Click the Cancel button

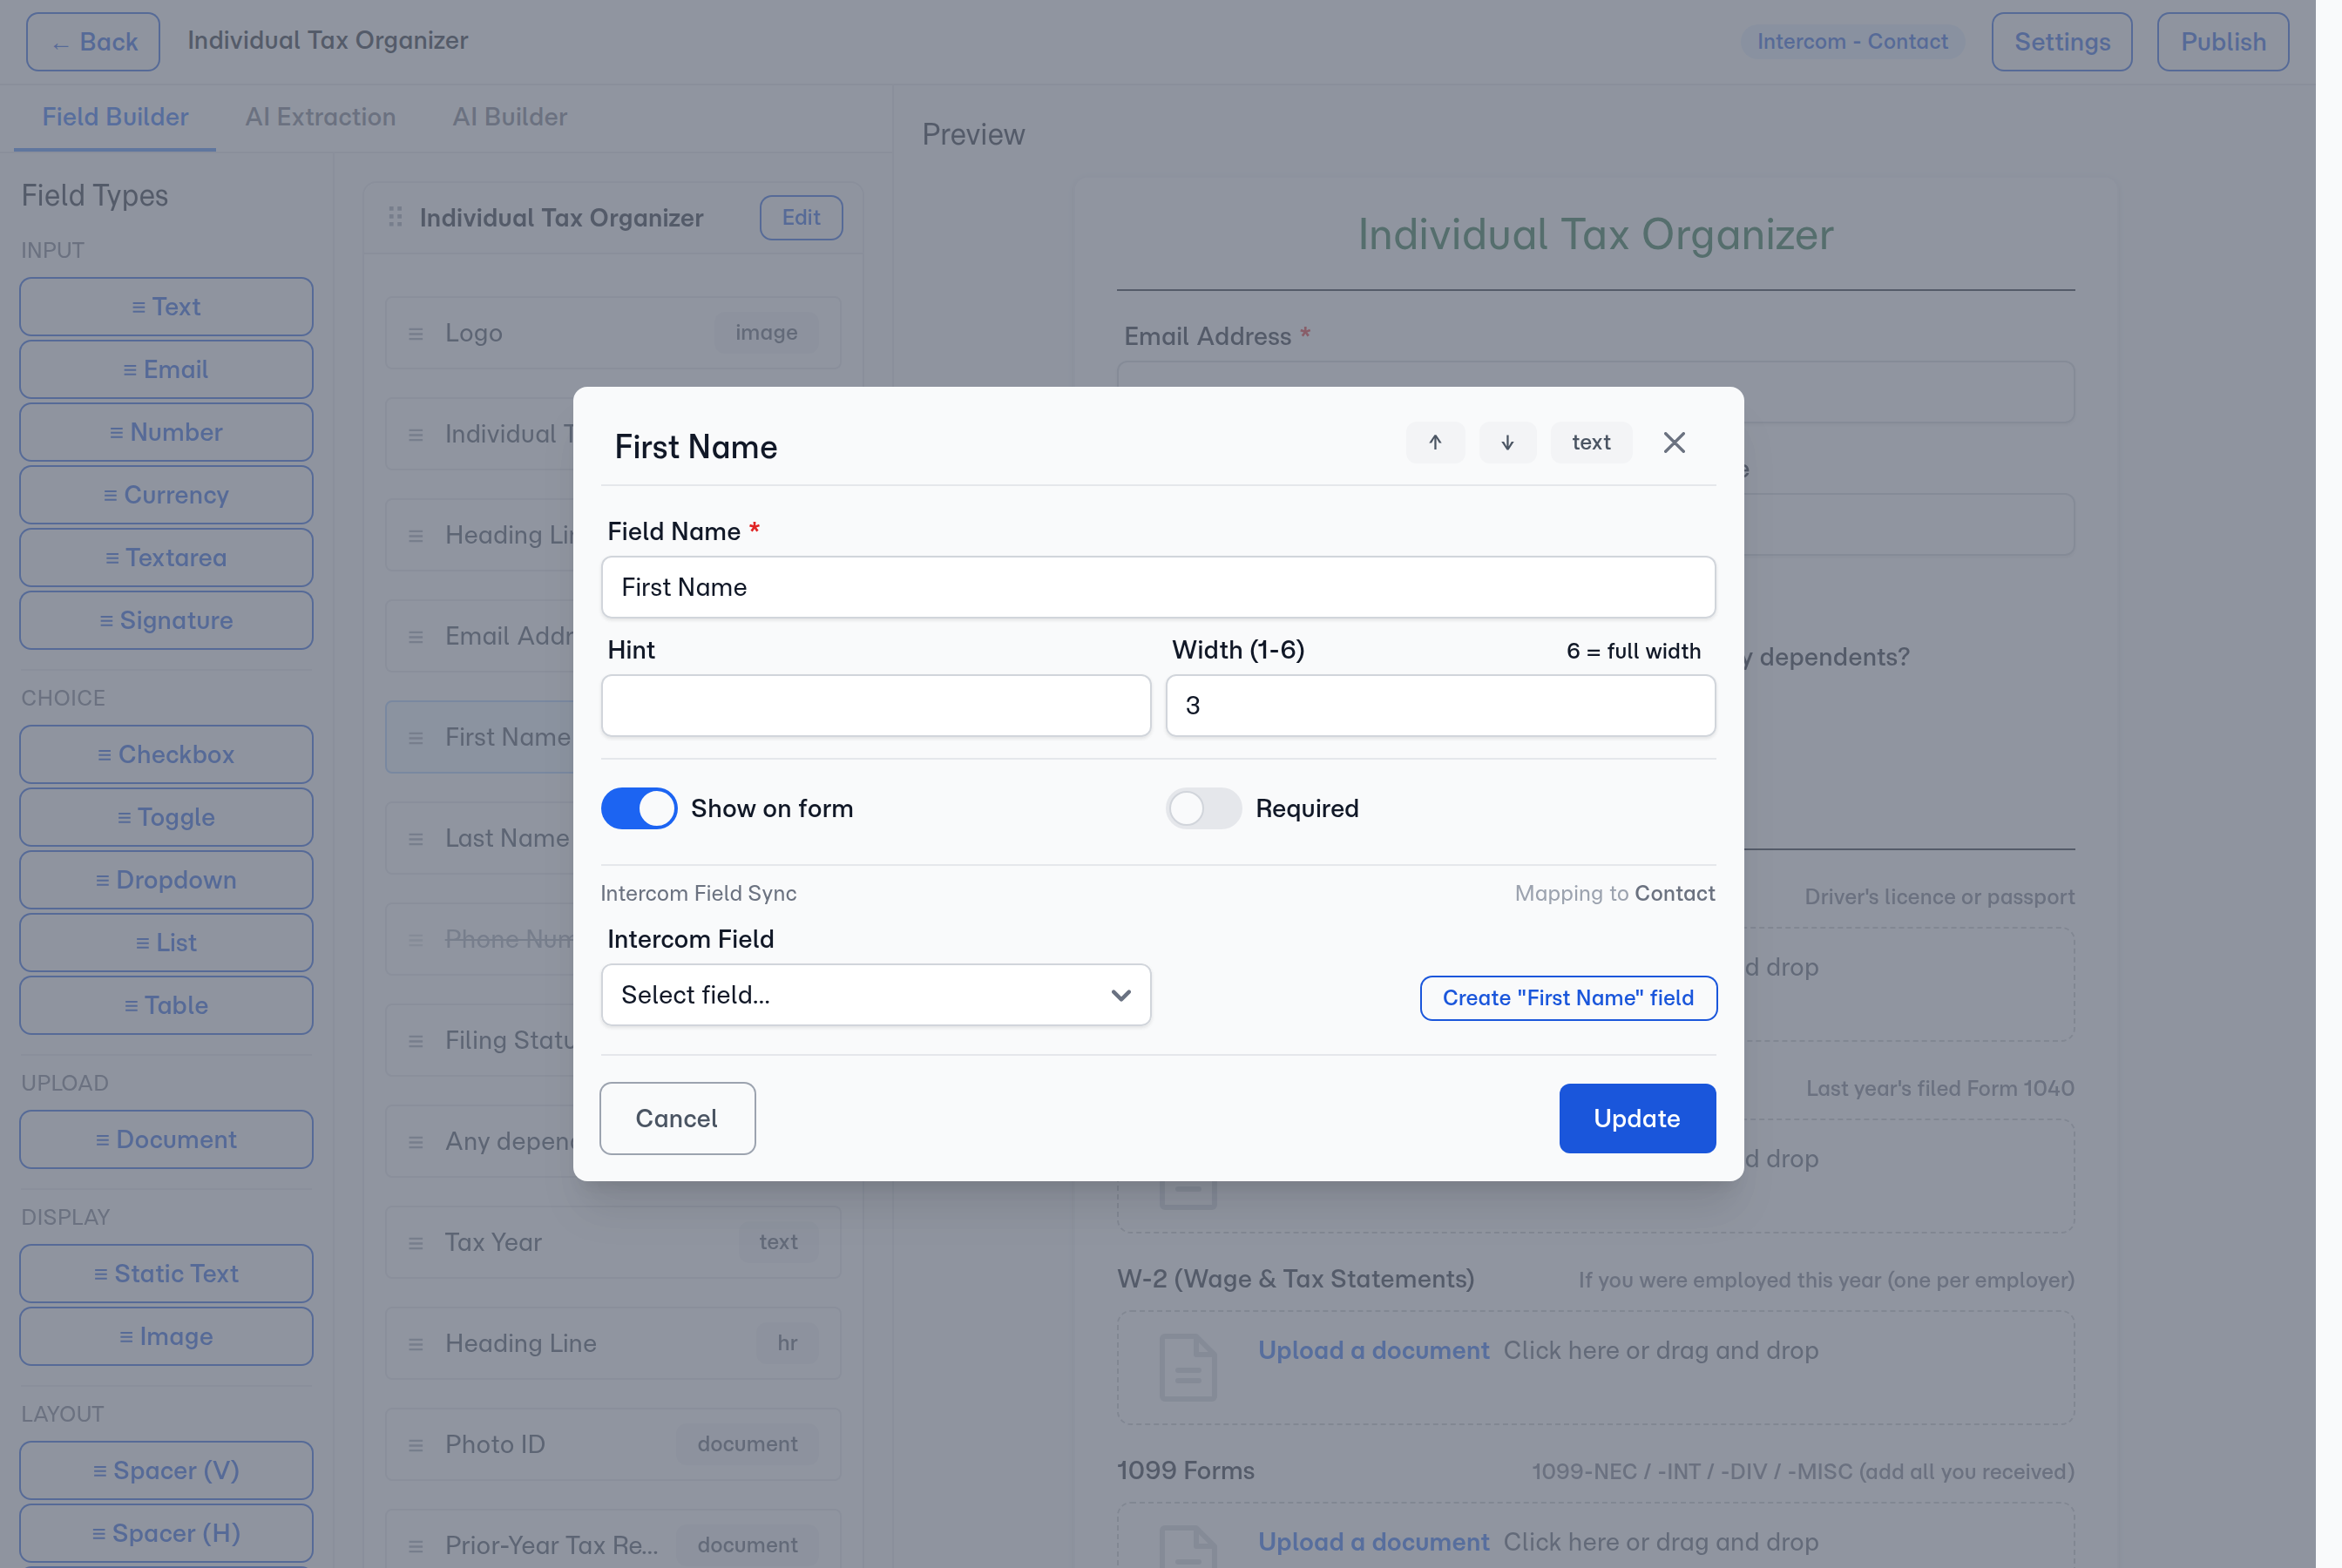point(677,1118)
